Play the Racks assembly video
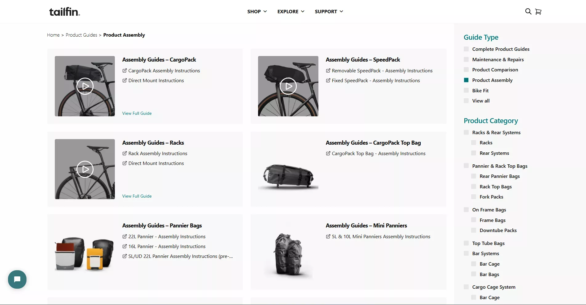 click(x=85, y=169)
